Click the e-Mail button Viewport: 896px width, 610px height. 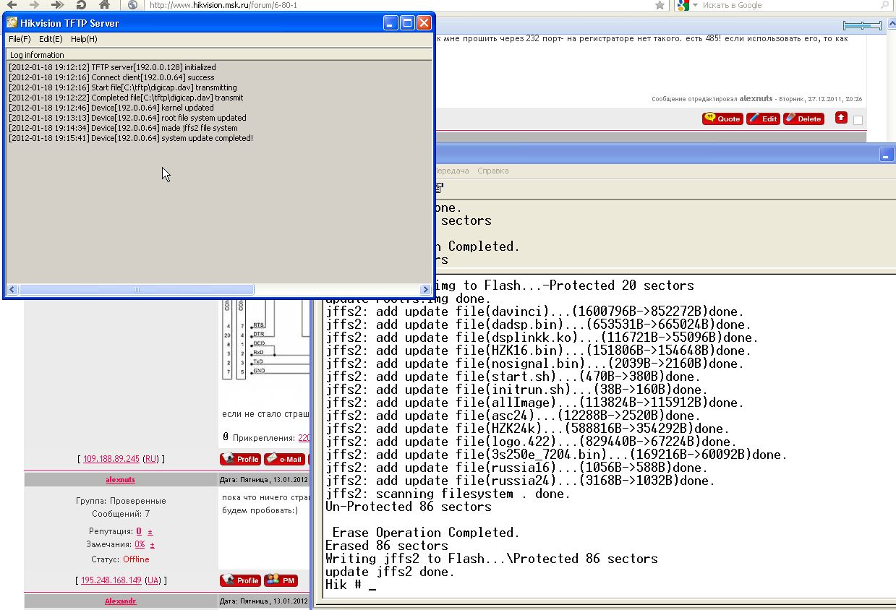click(x=284, y=459)
